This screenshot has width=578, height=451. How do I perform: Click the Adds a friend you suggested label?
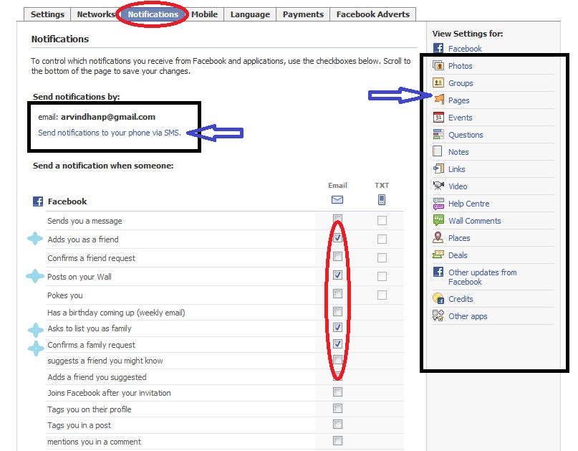pyautogui.click(x=97, y=377)
